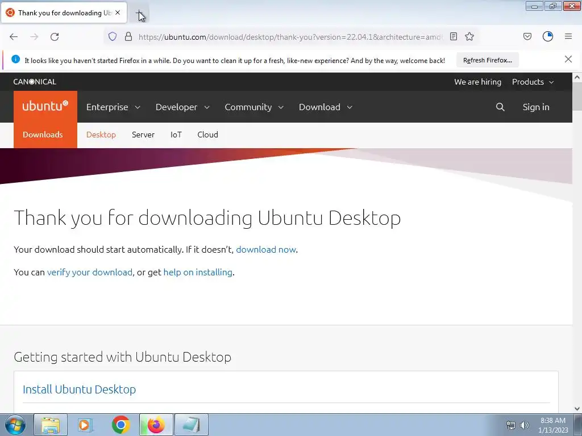The height and width of the screenshot is (436, 582).
Task: Open the site search icon
Action: 500,107
